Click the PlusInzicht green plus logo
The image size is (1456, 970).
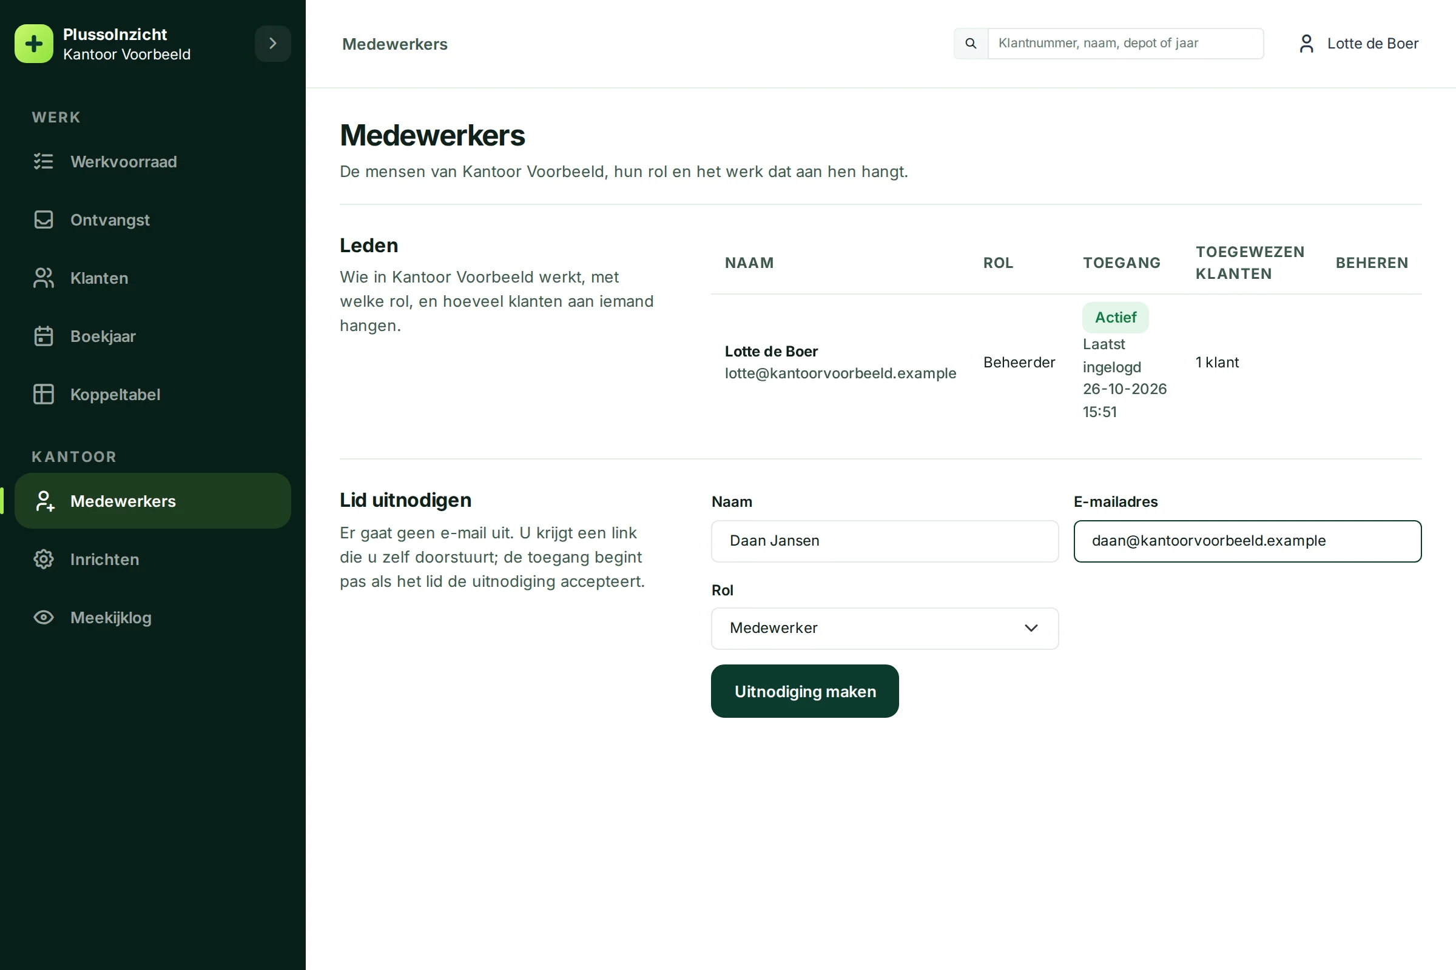(34, 44)
